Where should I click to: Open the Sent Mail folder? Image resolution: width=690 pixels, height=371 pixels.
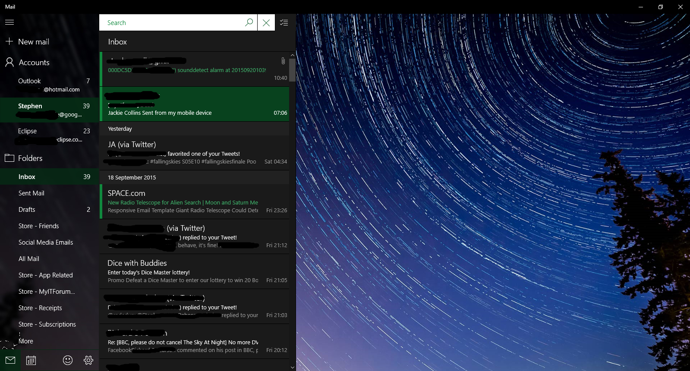point(49,193)
